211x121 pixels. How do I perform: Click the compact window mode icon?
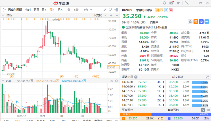(187, 3)
